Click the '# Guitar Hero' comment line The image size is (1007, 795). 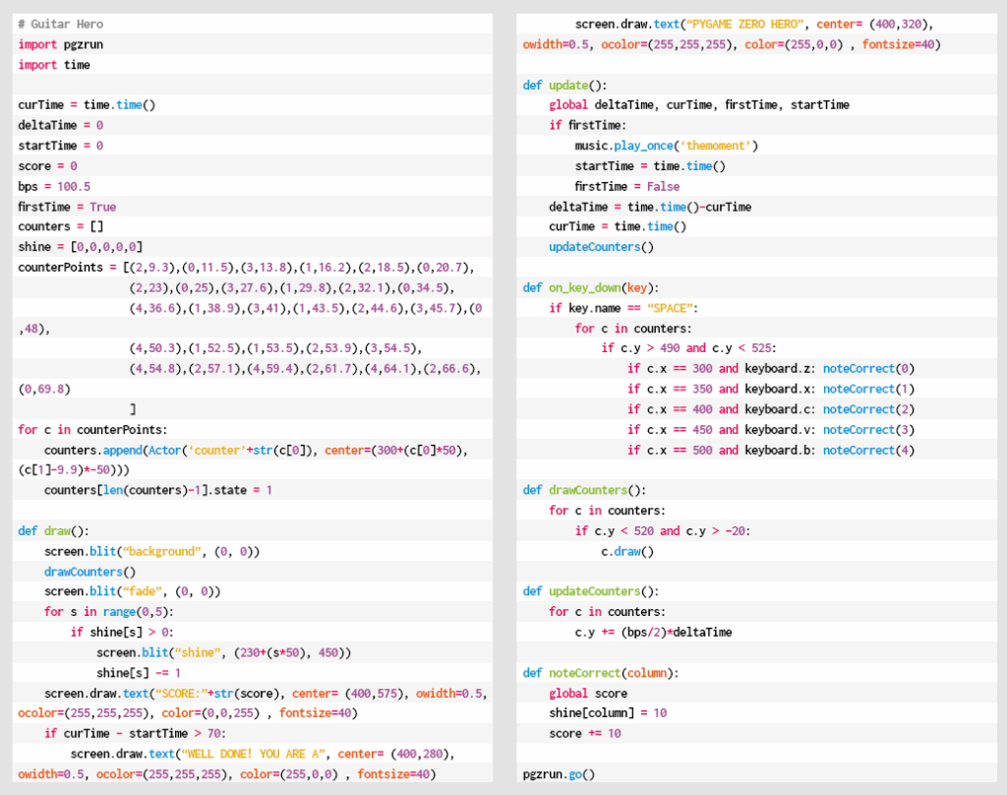point(60,24)
